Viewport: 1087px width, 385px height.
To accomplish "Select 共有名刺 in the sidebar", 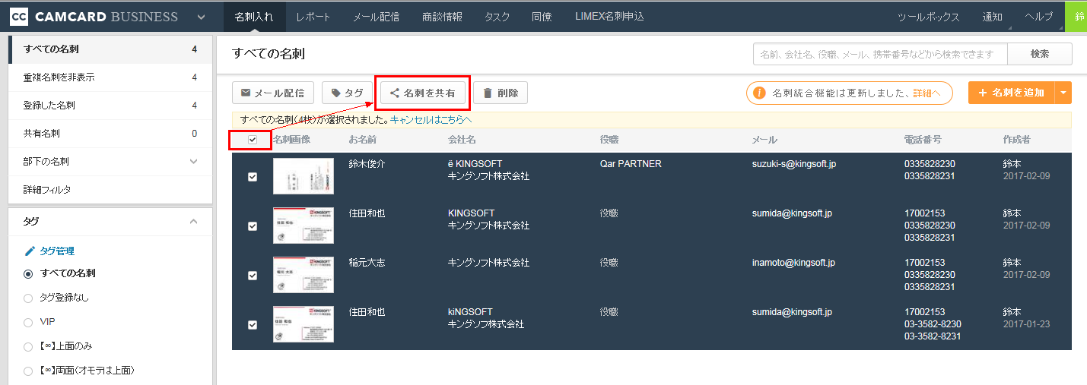I will pyautogui.click(x=110, y=134).
